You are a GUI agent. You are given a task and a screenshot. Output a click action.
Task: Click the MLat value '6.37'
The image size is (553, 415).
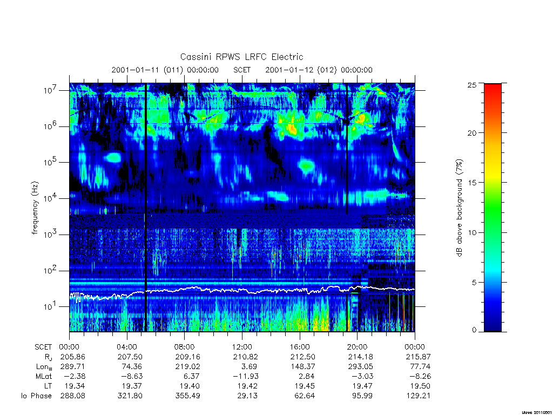[192, 376]
